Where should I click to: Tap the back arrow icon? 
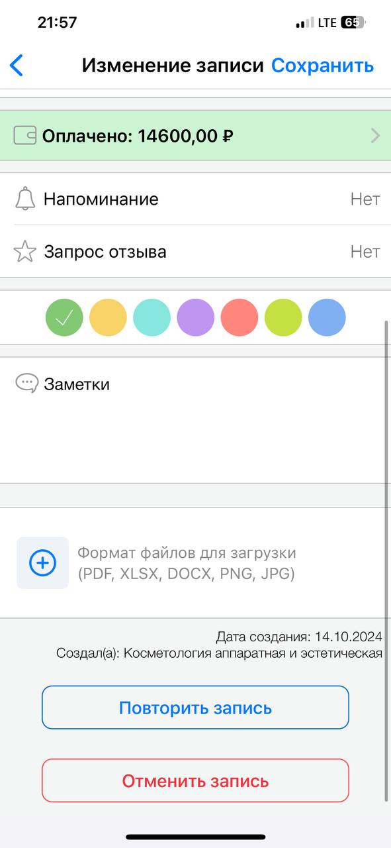pos(17,66)
